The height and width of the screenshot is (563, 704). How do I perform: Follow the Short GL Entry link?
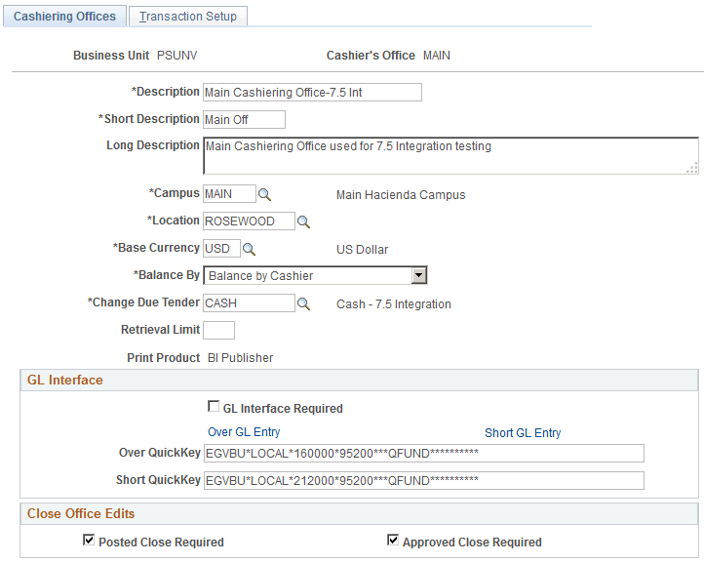pyautogui.click(x=523, y=433)
